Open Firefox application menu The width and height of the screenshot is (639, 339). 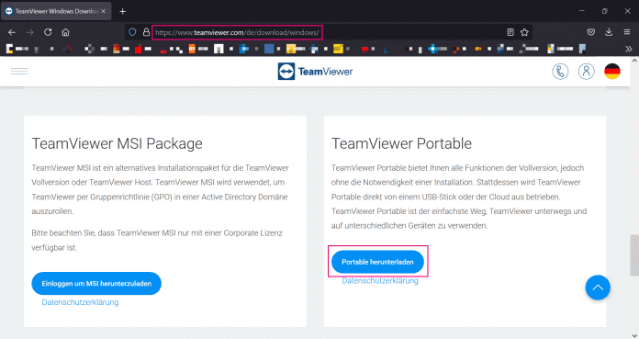[x=627, y=32]
